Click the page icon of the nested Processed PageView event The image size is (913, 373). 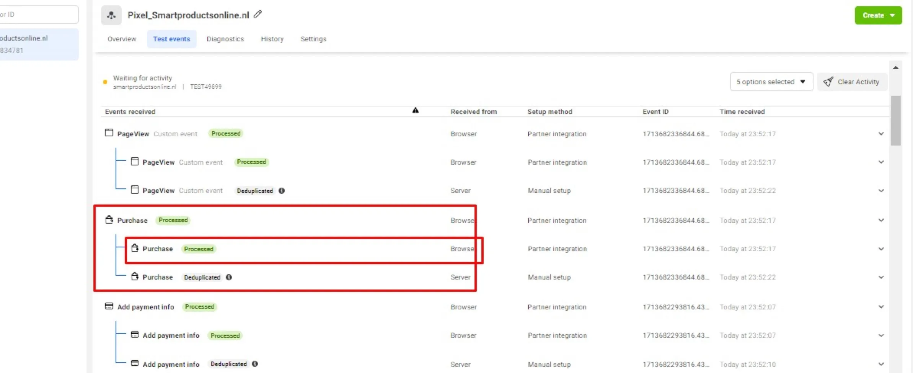(x=135, y=161)
